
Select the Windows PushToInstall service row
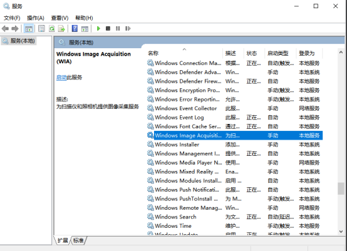235,199
